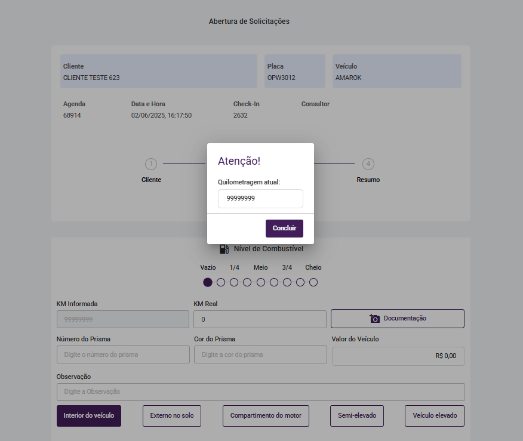This screenshot has height=441, width=523.
Task: Select the Vazio fuel level
Action: click(x=208, y=282)
